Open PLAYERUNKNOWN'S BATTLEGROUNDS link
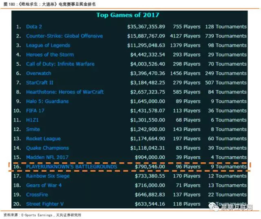Image resolution: width=261 pixels, height=219 pixels. pos(72,166)
